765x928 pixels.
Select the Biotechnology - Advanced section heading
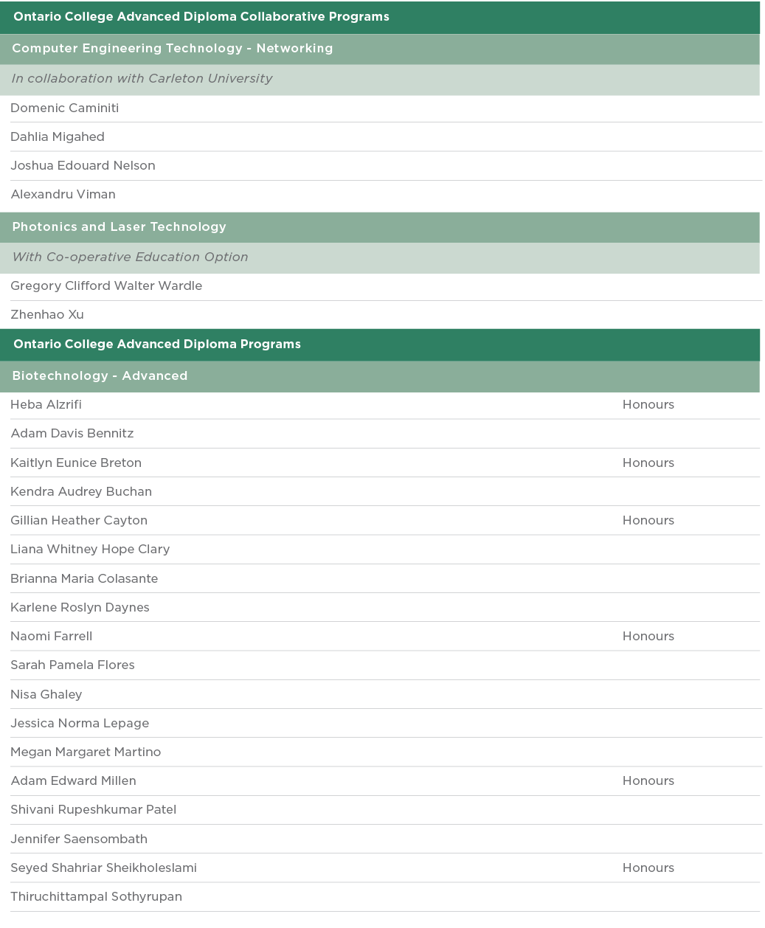(100, 376)
